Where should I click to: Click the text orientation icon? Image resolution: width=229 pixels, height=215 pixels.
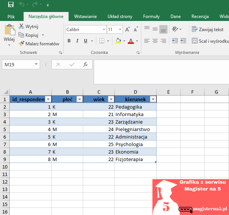(x=175, y=29)
